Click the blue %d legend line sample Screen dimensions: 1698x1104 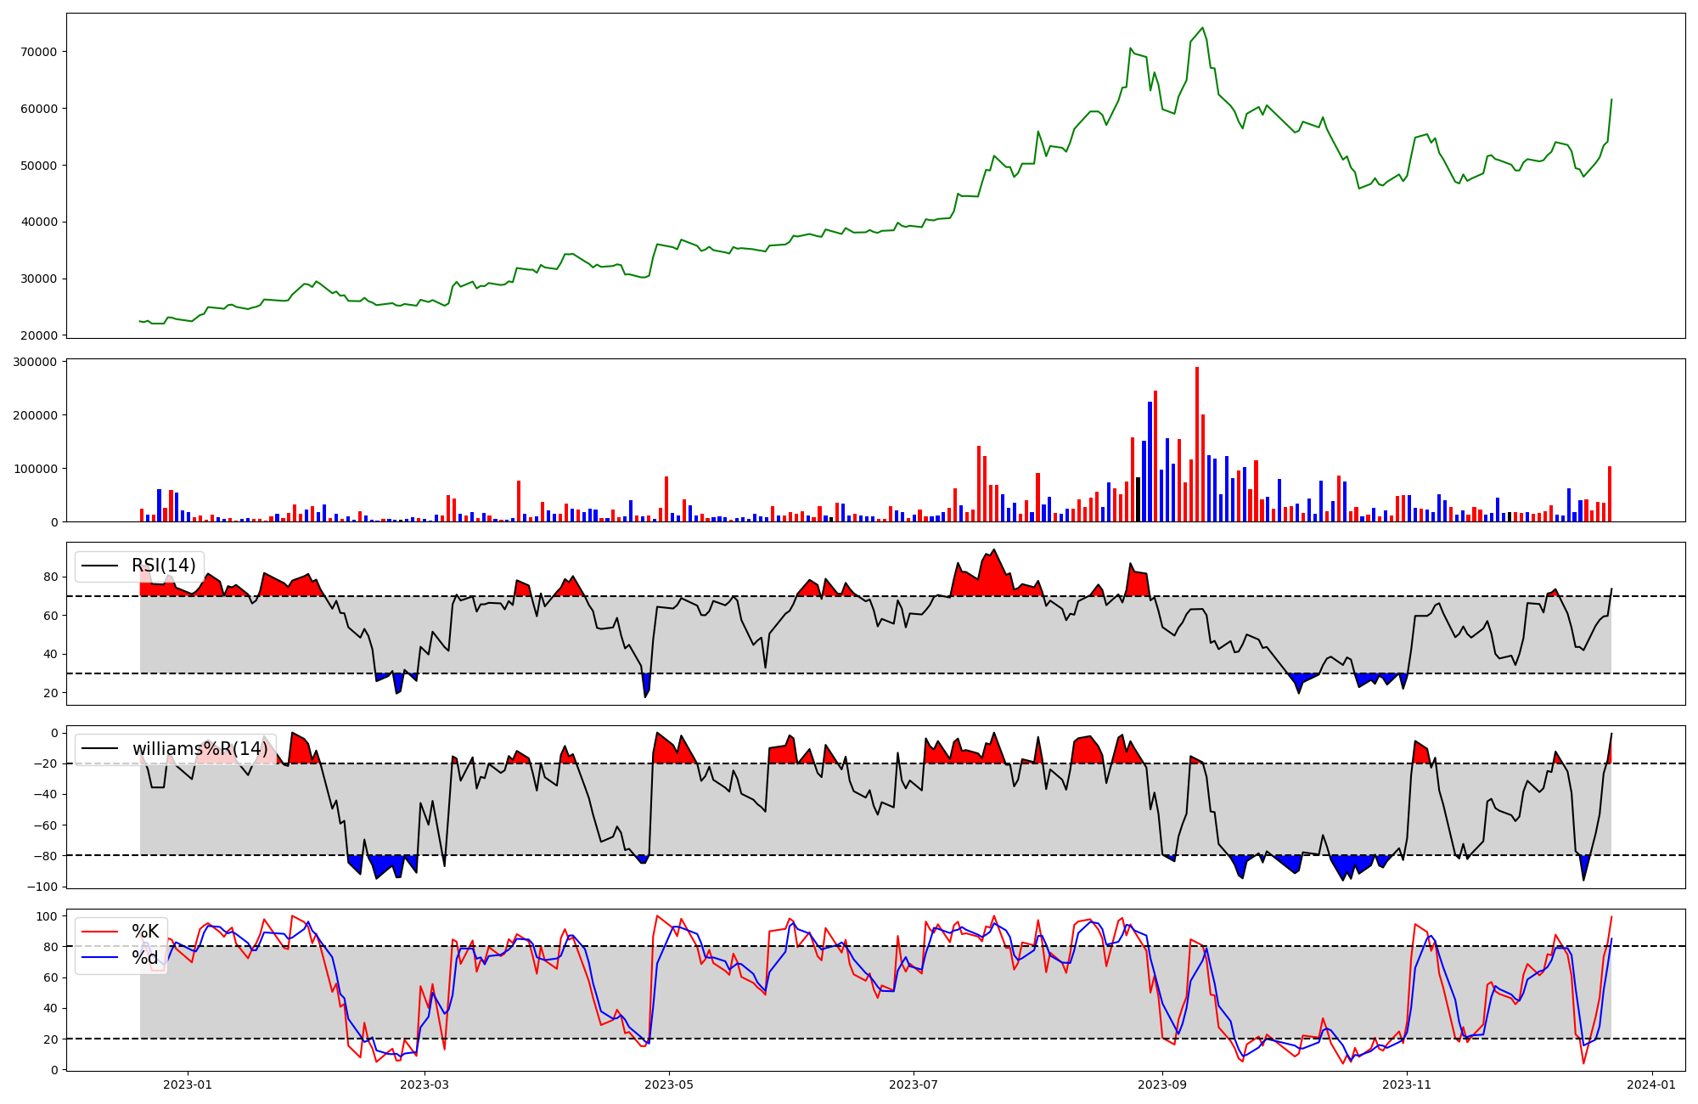tap(98, 958)
